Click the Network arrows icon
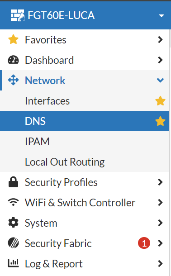This screenshot has height=276, width=171. coord(14,80)
